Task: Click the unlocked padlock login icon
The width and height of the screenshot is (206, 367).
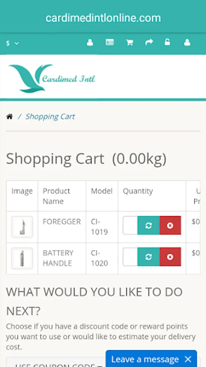Action: [x=167, y=42]
